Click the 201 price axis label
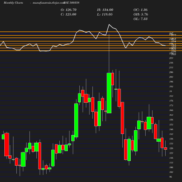The height and width of the screenshot is (182, 182). 171,77
